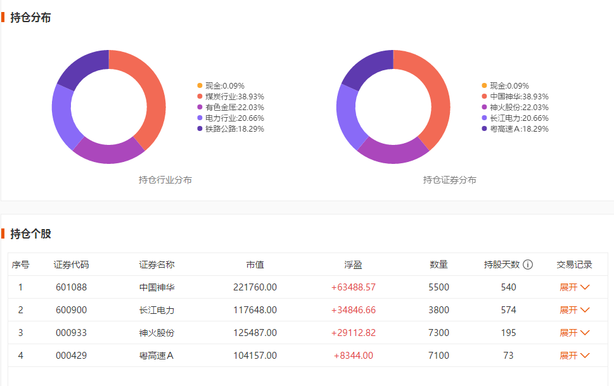Toggle 现金 legend in industry distribution chart

point(221,85)
